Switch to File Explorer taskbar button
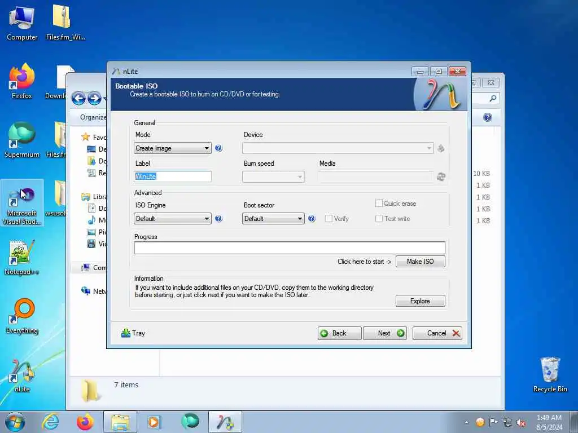Image resolution: width=578 pixels, height=433 pixels. (x=120, y=422)
